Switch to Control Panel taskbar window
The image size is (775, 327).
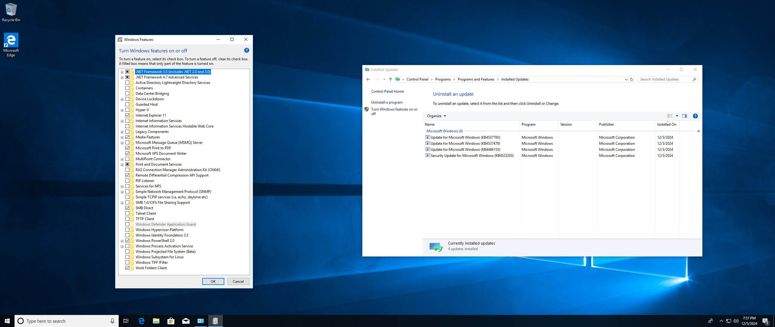[x=201, y=321]
